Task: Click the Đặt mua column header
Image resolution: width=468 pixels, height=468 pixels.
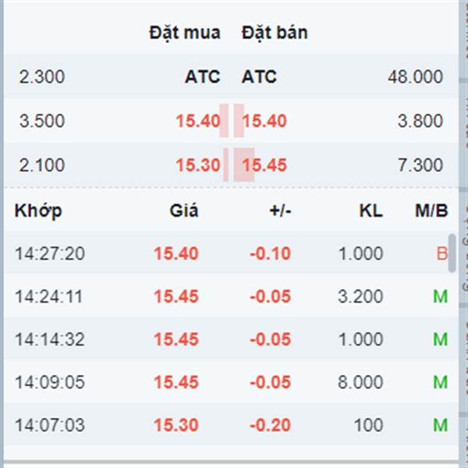Action: (185, 33)
